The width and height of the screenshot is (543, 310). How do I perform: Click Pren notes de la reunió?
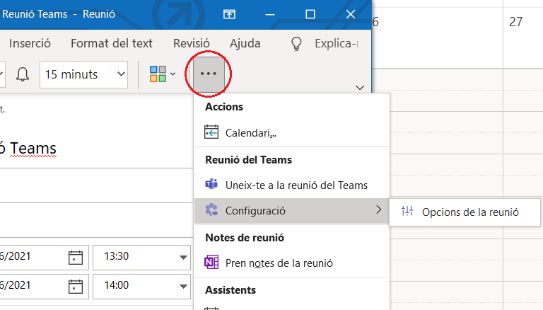point(279,263)
